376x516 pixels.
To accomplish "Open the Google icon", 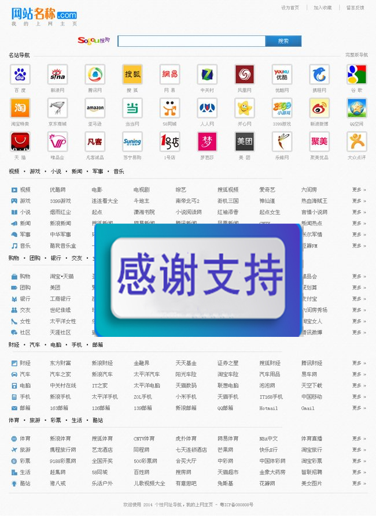I will [x=357, y=75].
